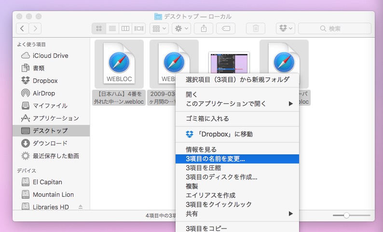The height and width of the screenshot is (232, 383).
Task: Click the 【日本ハム】 webloc file icon
Action: point(119,64)
